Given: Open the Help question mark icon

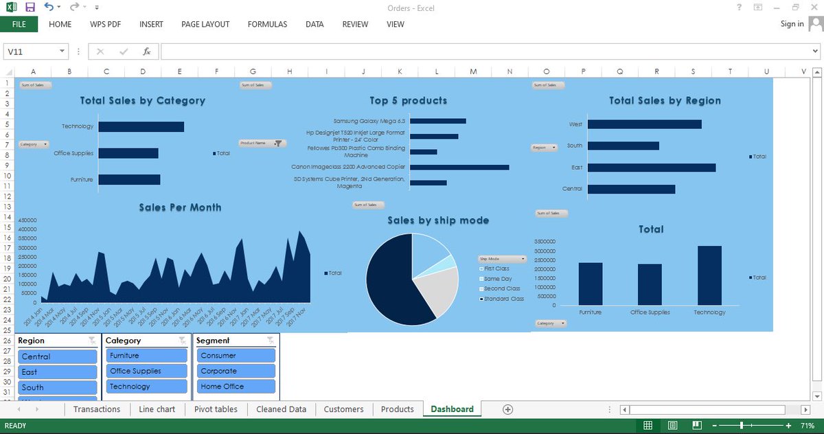Looking at the screenshot, I should [x=739, y=8].
